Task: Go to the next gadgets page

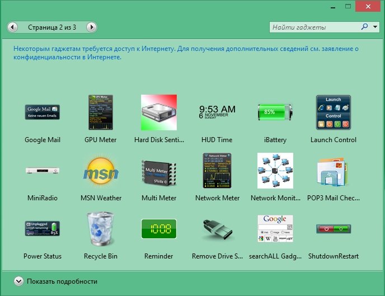Action: 92,27
